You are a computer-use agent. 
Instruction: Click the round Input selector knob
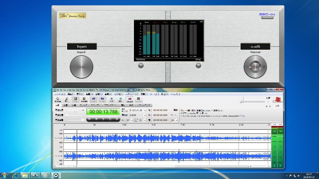[x=81, y=67]
